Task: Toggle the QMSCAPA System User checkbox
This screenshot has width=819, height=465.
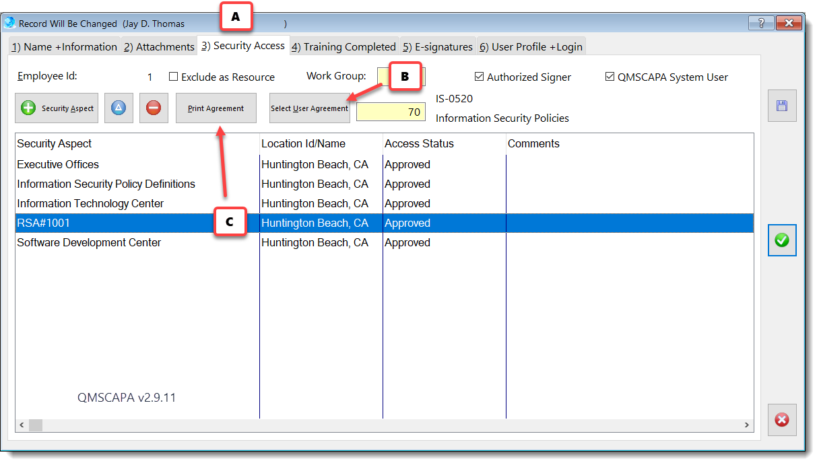Action: [610, 77]
